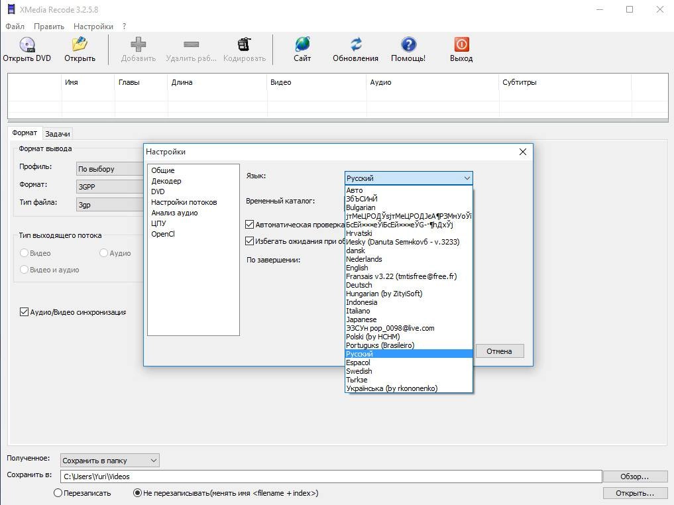The width and height of the screenshot is (674, 505).
Task: Toggle Аудио/Видео синхронизация checkbox
Action: pos(24,312)
